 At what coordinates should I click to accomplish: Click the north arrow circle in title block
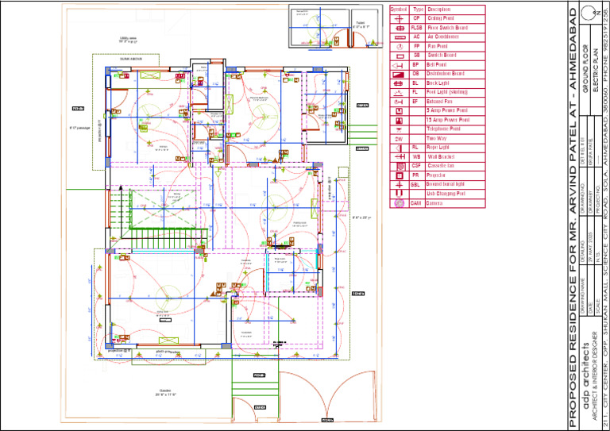(x=590, y=14)
